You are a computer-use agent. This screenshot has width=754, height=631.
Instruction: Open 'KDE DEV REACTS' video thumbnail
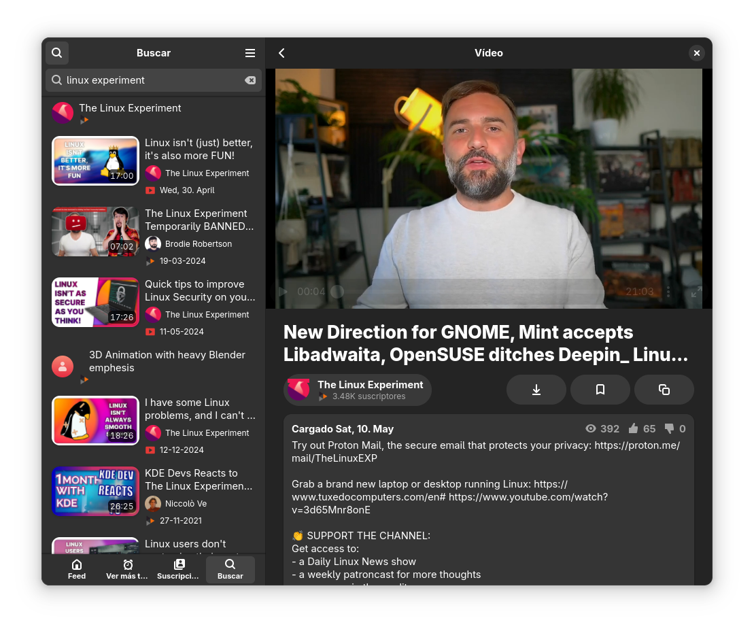95,491
